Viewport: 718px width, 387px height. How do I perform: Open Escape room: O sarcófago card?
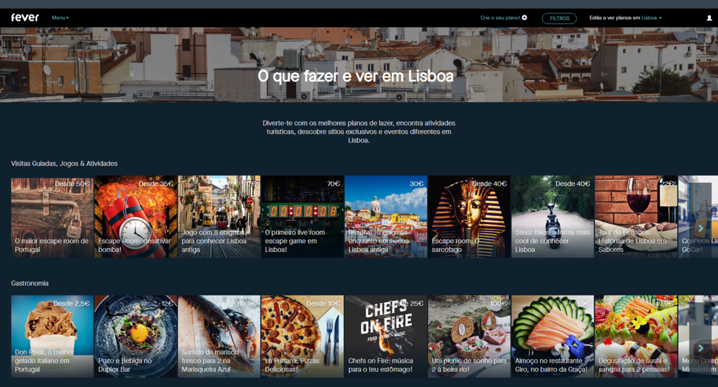point(470,217)
